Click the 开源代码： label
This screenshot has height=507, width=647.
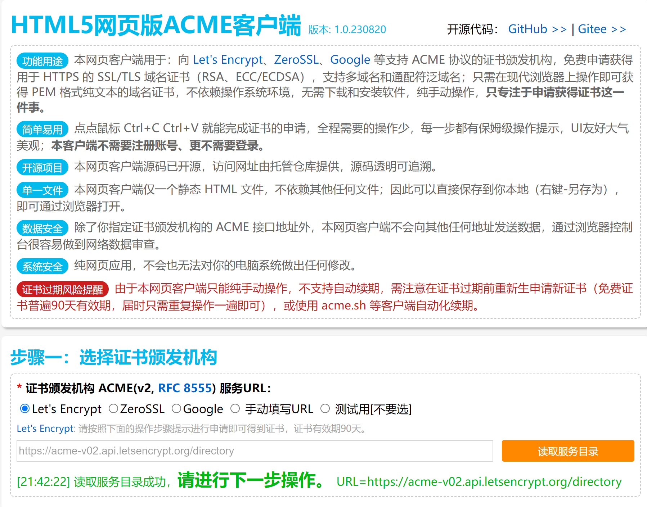point(473,29)
